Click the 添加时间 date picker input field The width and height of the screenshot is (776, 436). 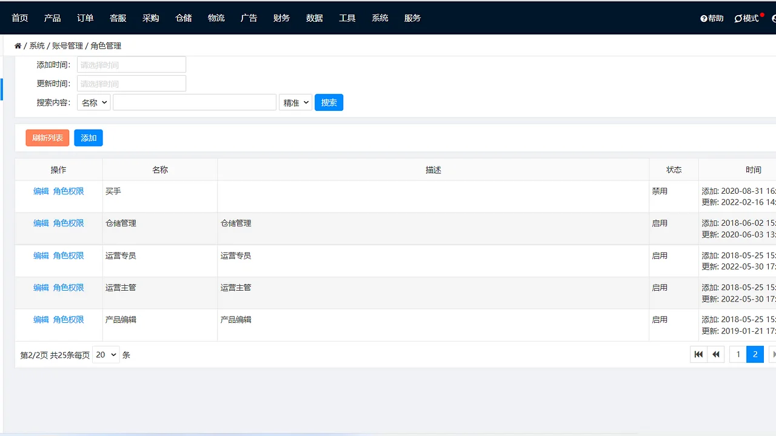(x=131, y=64)
